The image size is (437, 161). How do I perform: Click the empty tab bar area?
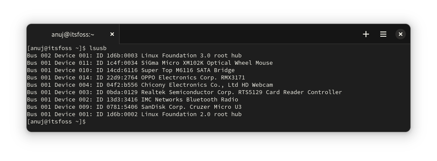(x=240, y=34)
